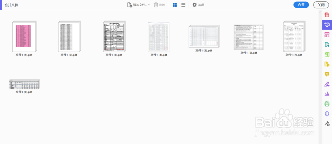
Task: Select the pink-highlighted 文件1 (1).pdf thumbnail
Action: 24,36
